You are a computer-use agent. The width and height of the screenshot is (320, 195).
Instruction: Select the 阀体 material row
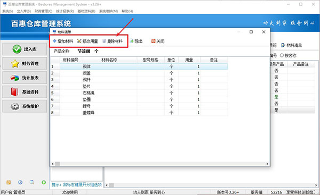tap(144, 66)
